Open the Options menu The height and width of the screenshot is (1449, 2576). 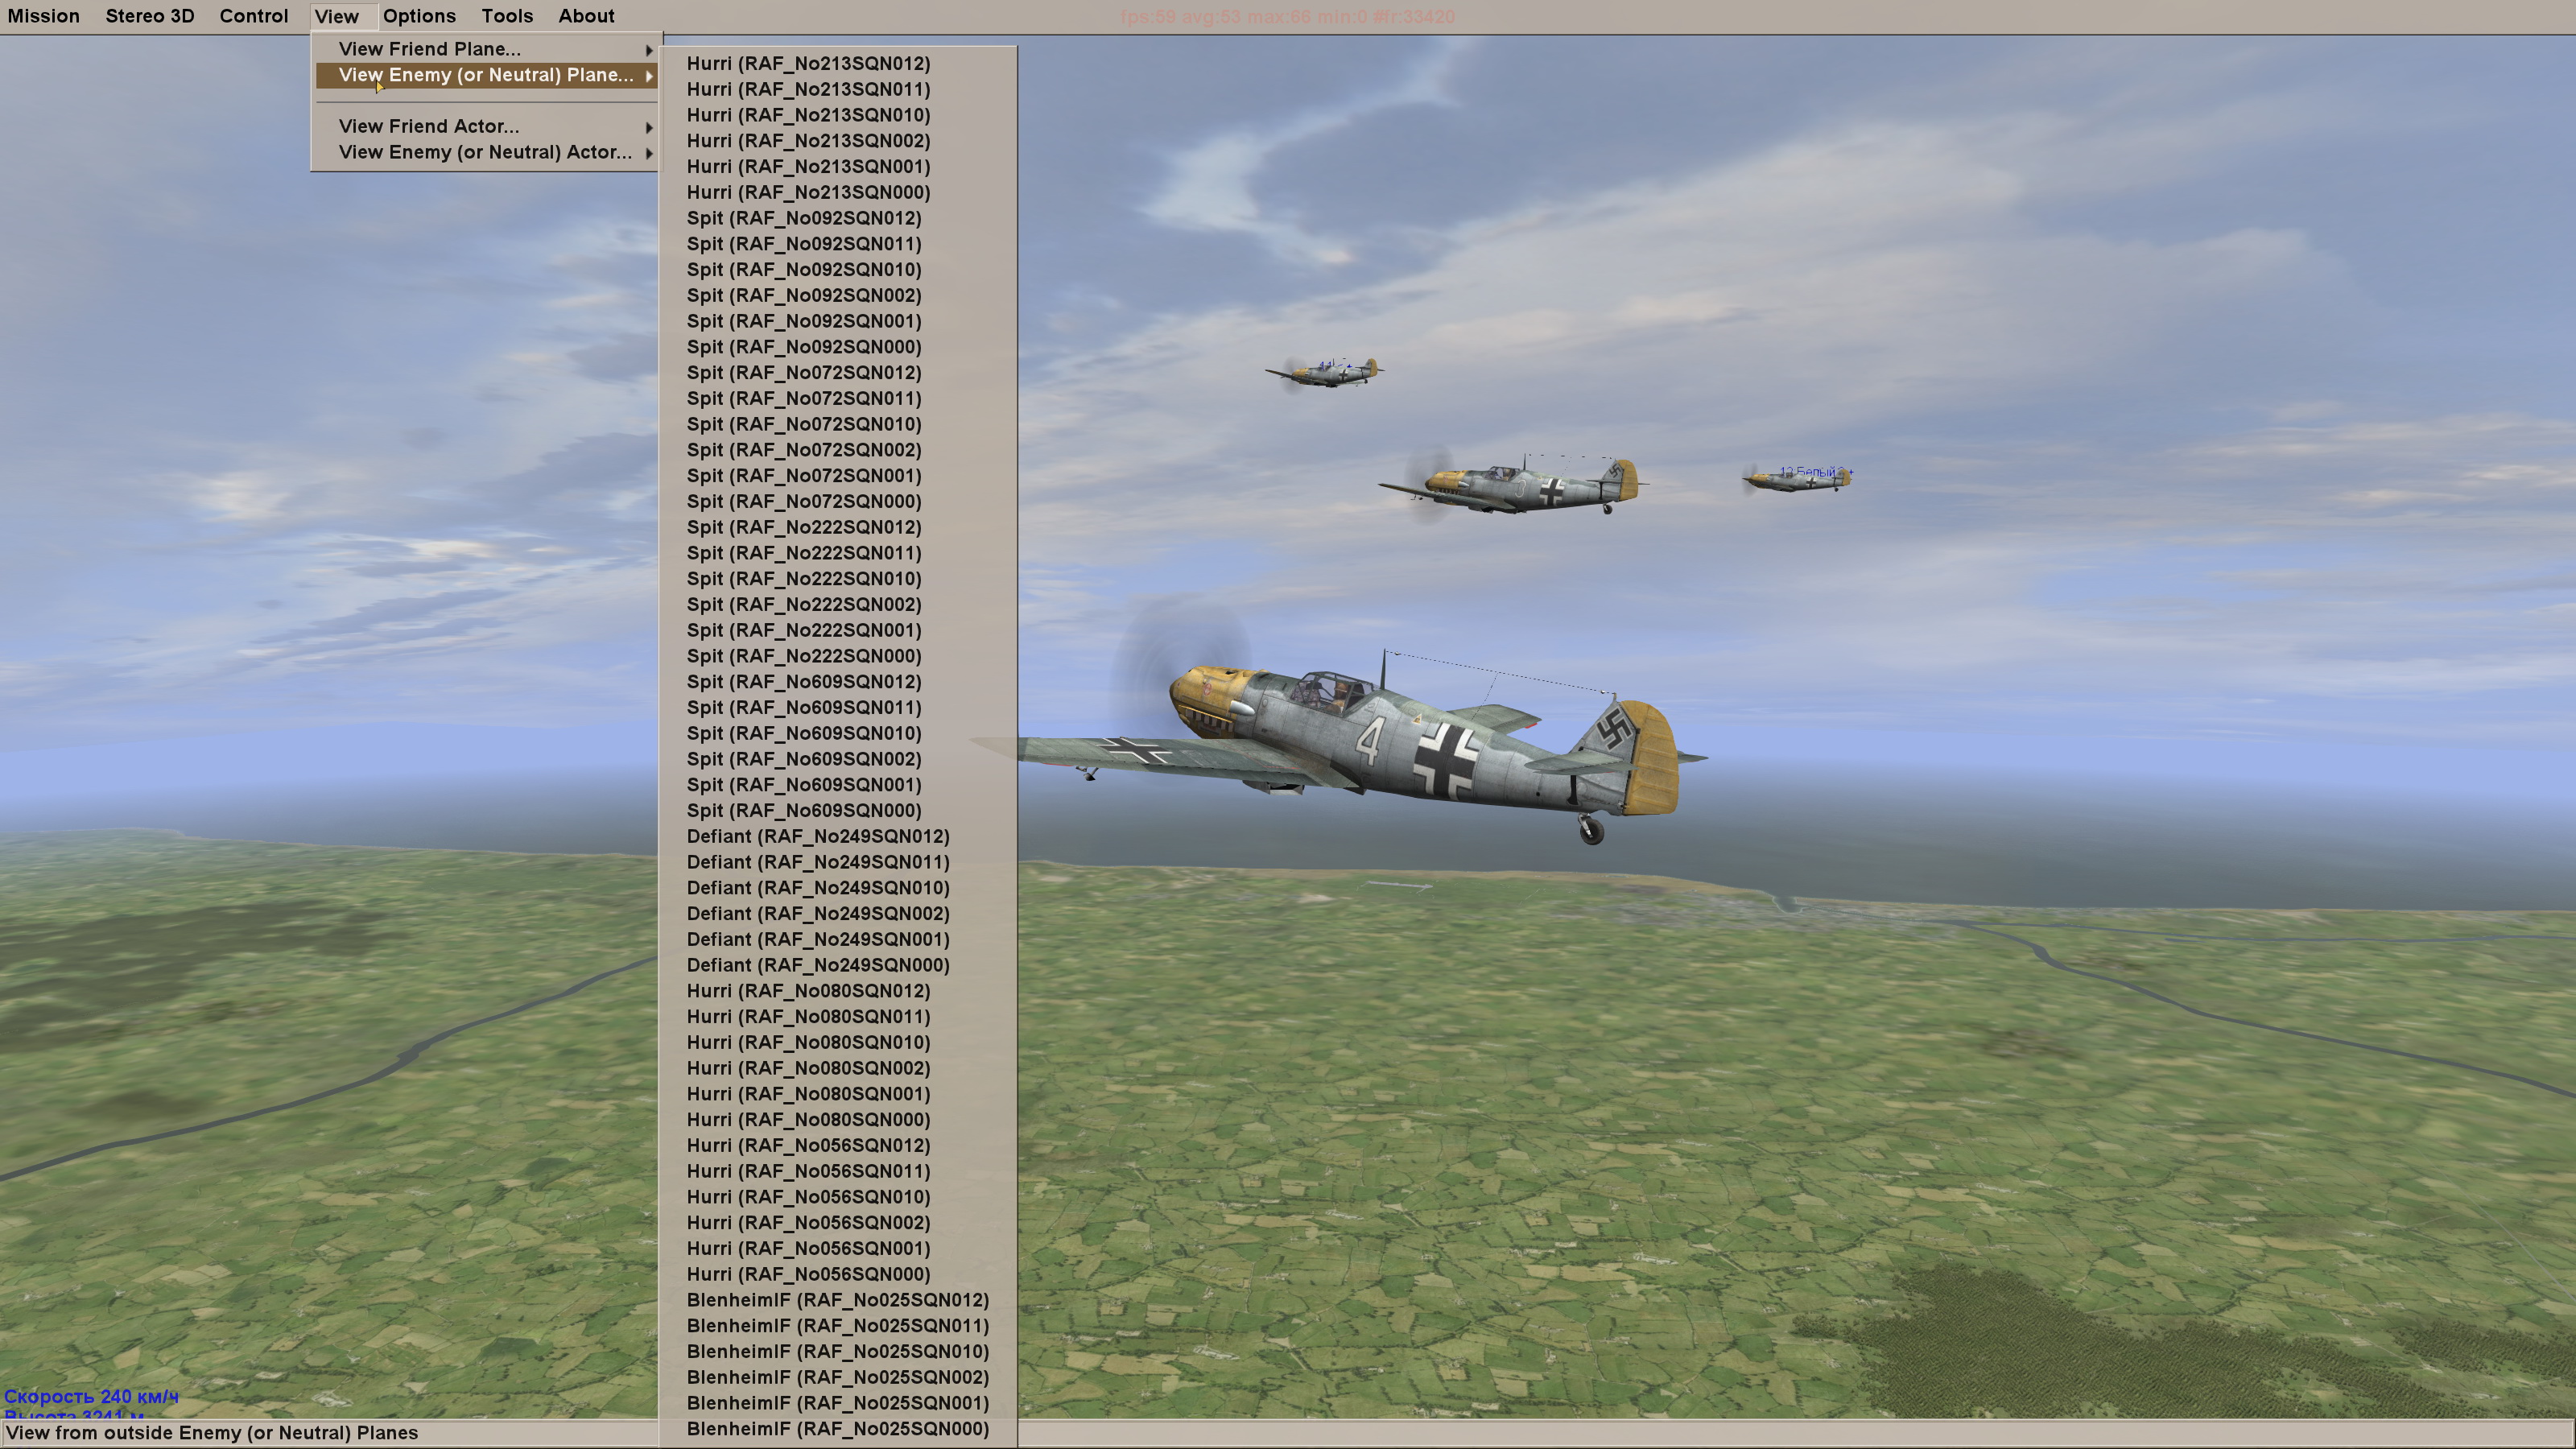[x=419, y=16]
